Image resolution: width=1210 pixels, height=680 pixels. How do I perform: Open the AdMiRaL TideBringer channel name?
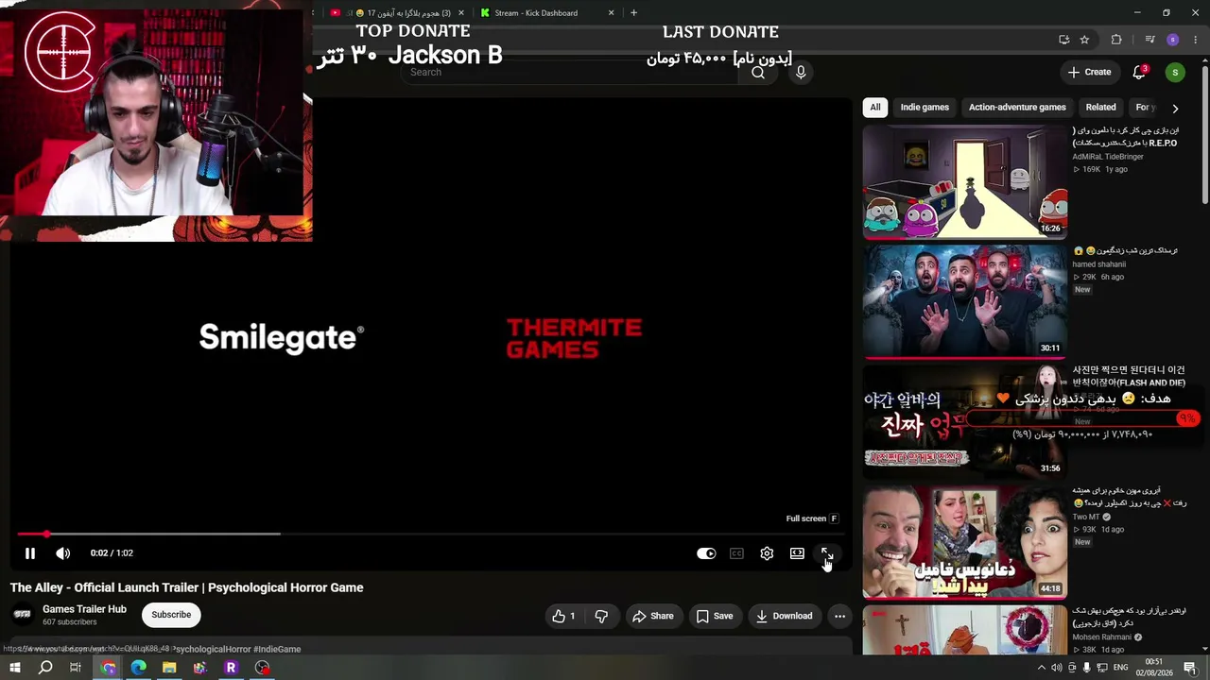pyautogui.click(x=1108, y=157)
